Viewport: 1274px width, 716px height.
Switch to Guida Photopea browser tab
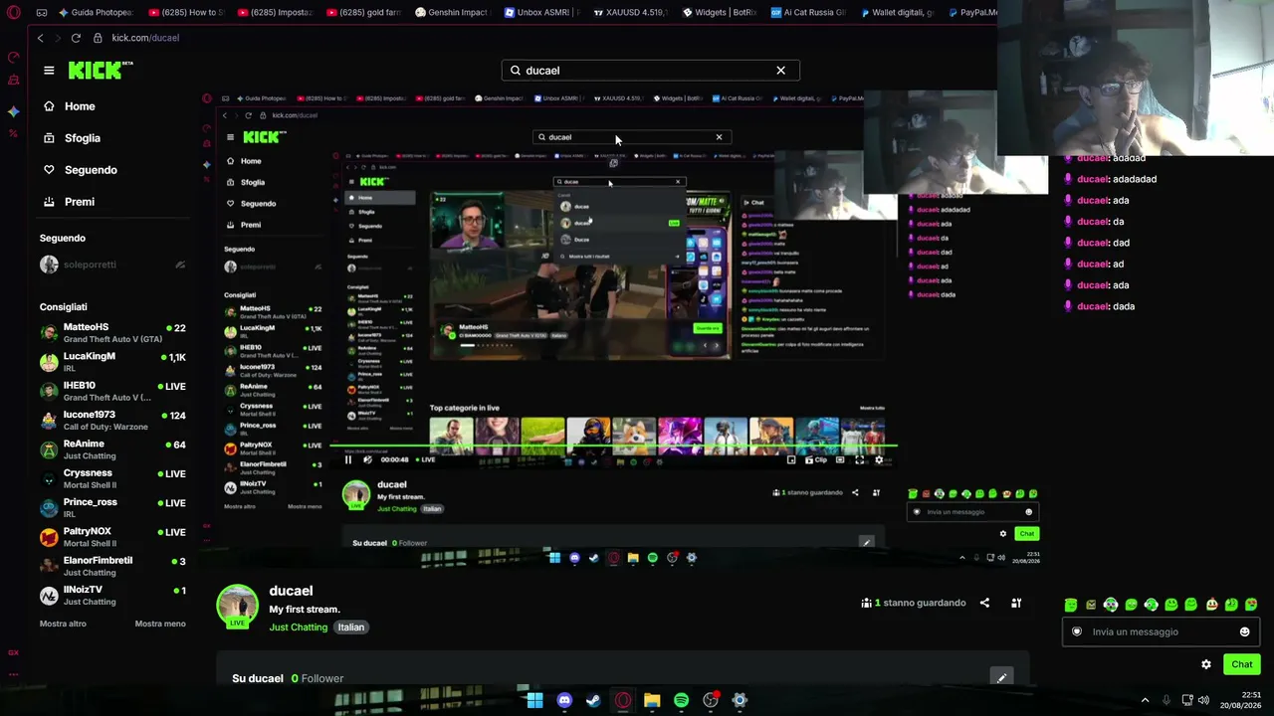(x=96, y=13)
